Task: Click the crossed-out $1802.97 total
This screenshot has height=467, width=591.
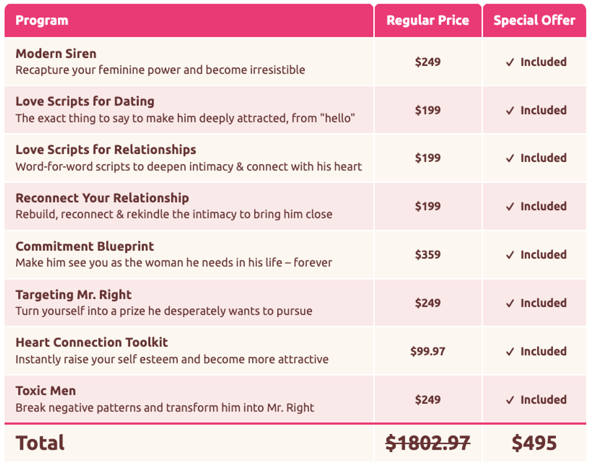Action: click(x=427, y=443)
